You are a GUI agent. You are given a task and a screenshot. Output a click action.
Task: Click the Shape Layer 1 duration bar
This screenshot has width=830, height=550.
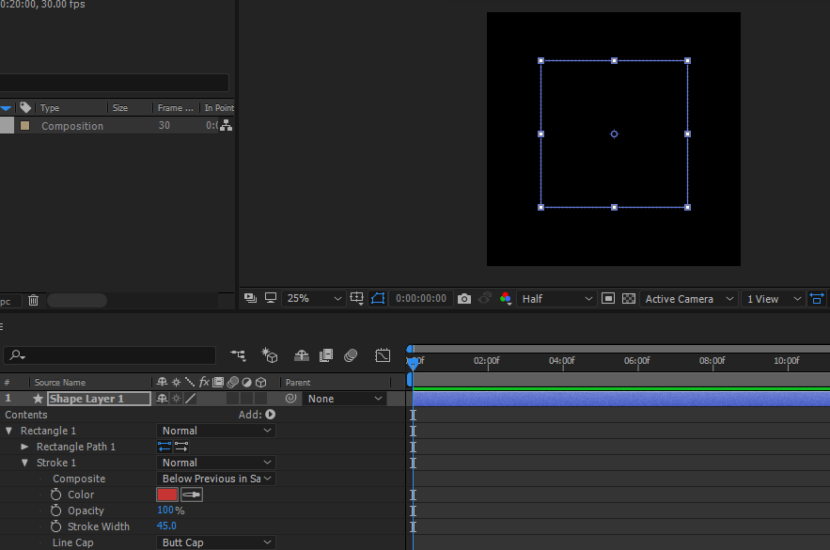(x=621, y=399)
